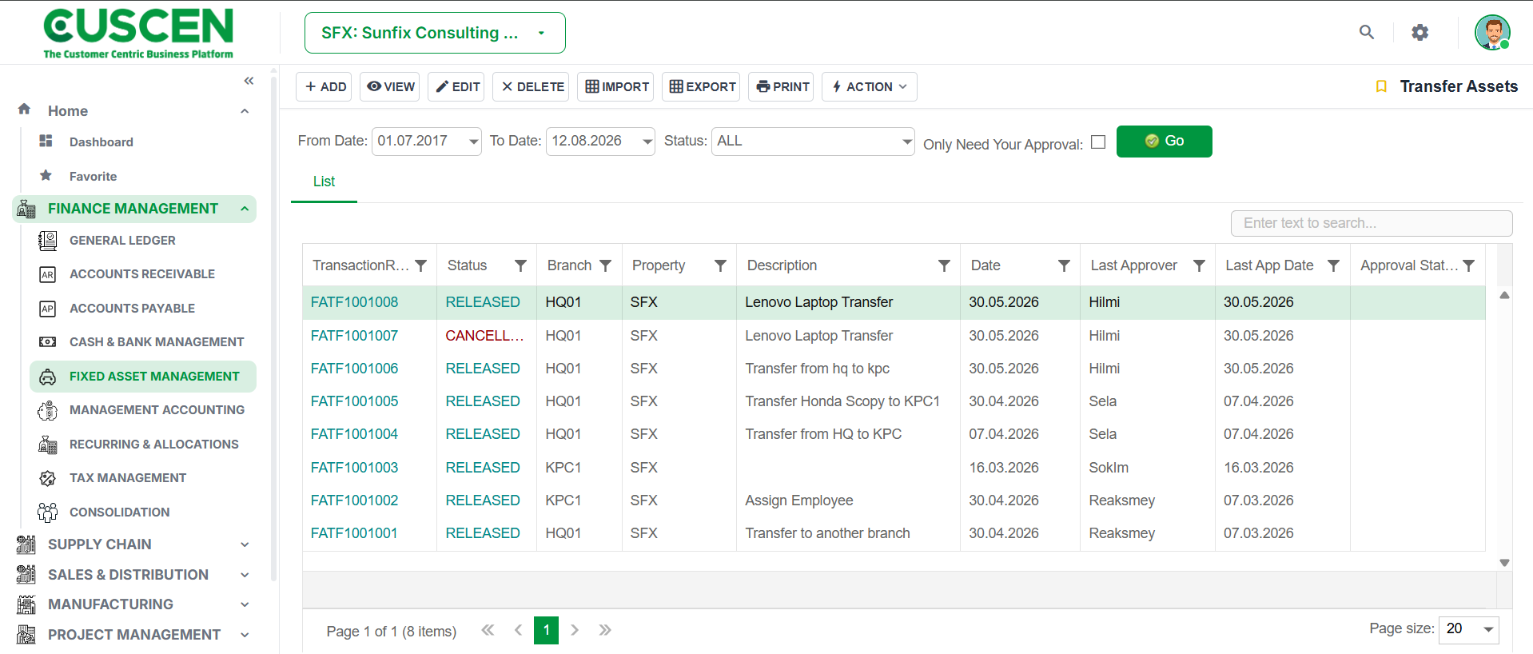Collapse the sidebar with double-chevron icon

pos(249,81)
